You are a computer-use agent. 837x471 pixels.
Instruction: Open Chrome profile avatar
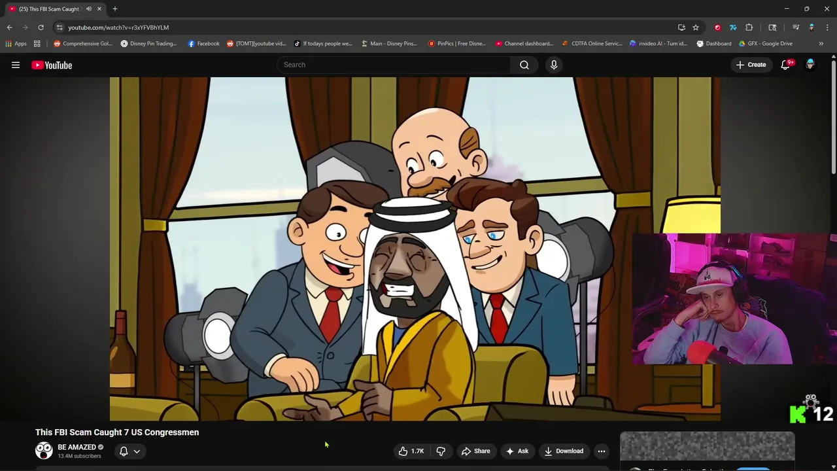click(x=811, y=27)
